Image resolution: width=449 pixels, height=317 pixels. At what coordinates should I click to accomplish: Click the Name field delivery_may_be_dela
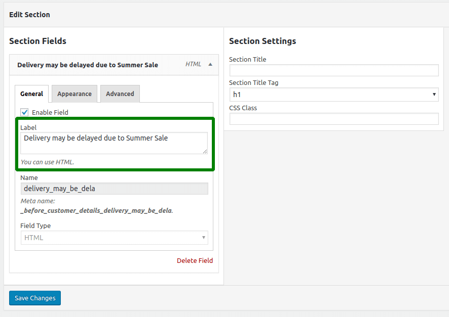(x=114, y=189)
